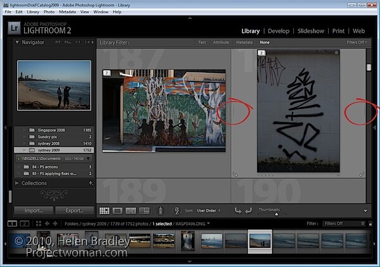The height and width of the screenshot is (267, 380).
Task: Open Filters Off menu in Library Filter bar
Action: (x=357, y=42)
